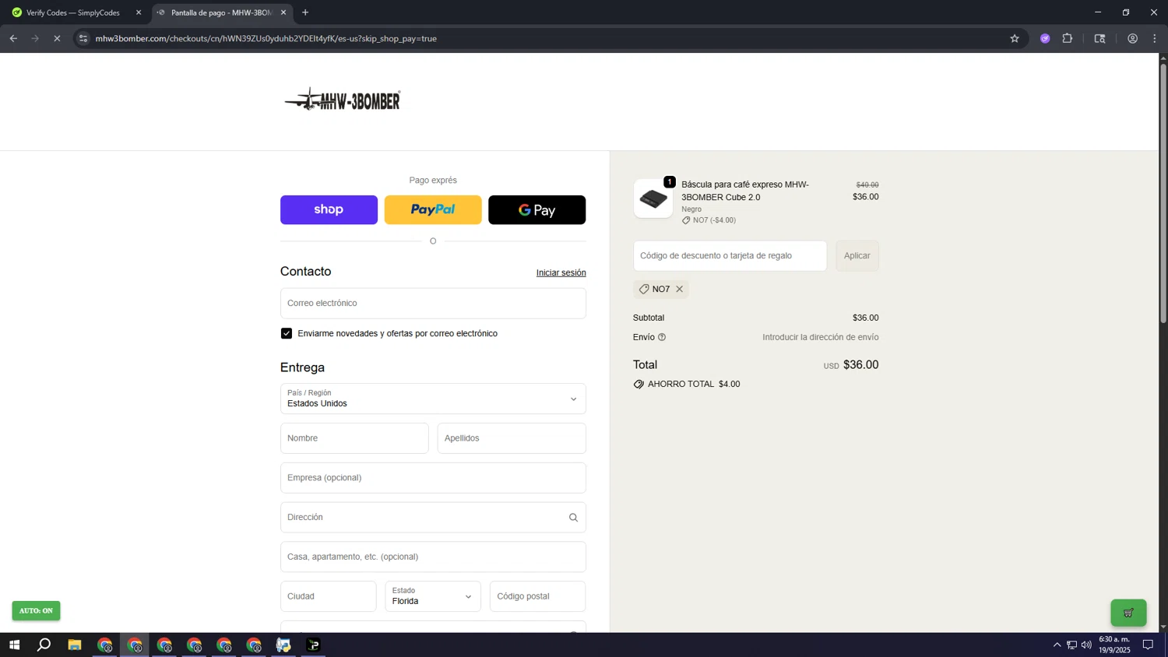
Task: Click the green cart floating button
Action: 1128,613
